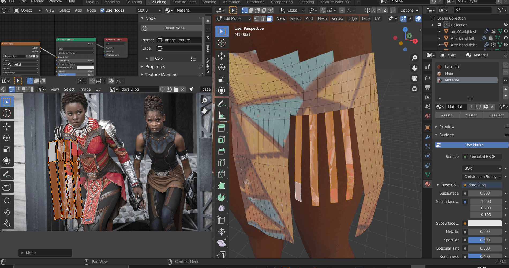Open the Object Data properties tab
This screenshot has width=509, height=268.
tap(428, 174)
